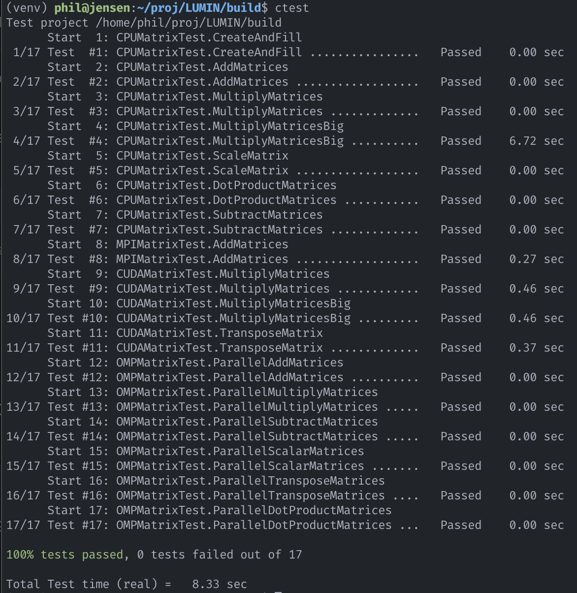Click 'Test #11: CUDAMatrixTest.TransposeMatrix' result line
This screenshot has height=593, width=577.
tap(285, 348)
